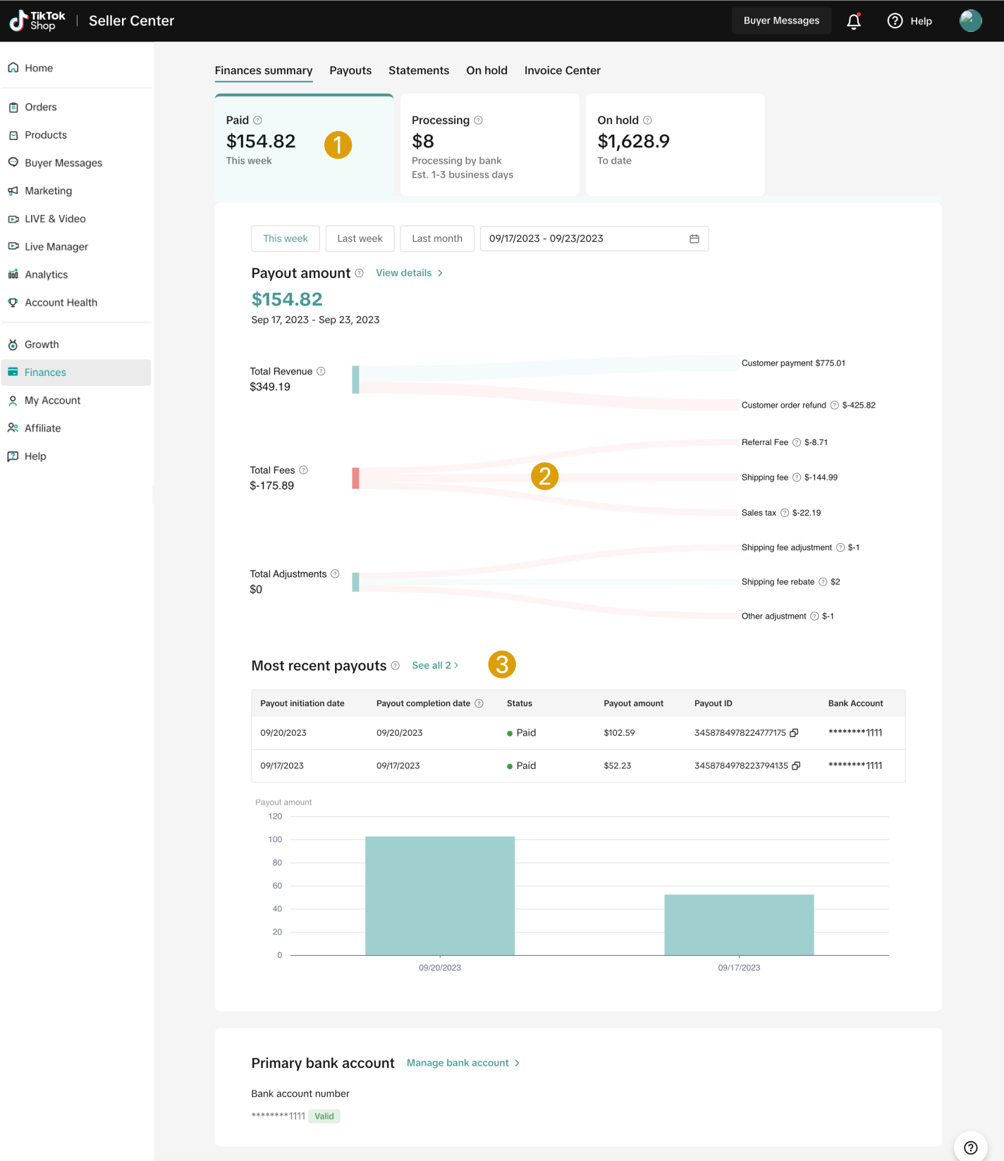Expand See all 2 recent payouts
This screenshot has width=1004, height=1161.
point(435,665)
